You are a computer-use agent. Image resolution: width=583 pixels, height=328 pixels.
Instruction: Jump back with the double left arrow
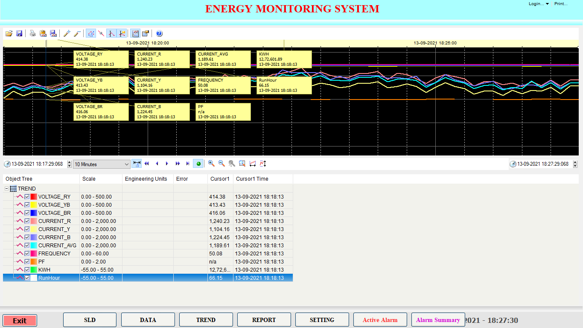(x=147, y=164)
